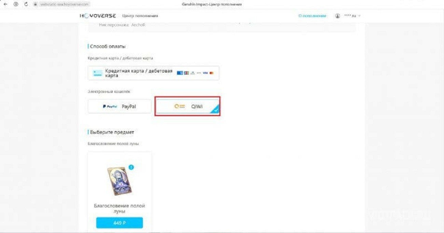Image resolution: width=444 pixels, height=233 pixels.
Task: Expand the account dropdown arrow next to ****.ru
Action: [x=359, y=16]
